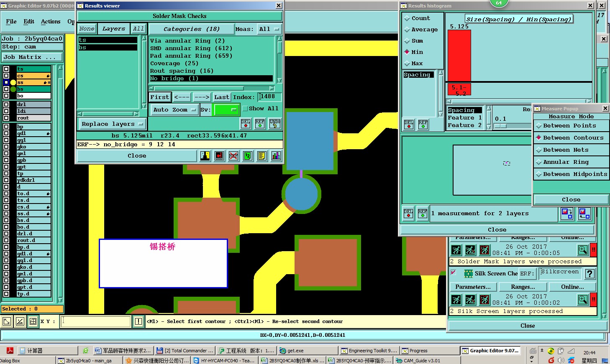
Task: Click UNDO icon in Results viewer
Action: 275,124
